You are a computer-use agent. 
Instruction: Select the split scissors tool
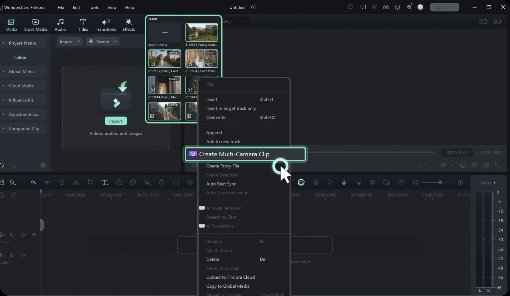click(x=76, y=182)
